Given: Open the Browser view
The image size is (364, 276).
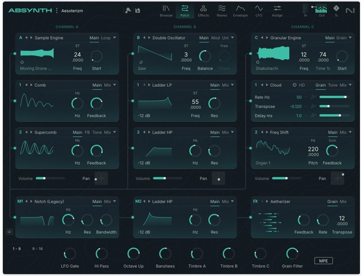Looking at the screenshot, I should [x=166, y=10].
